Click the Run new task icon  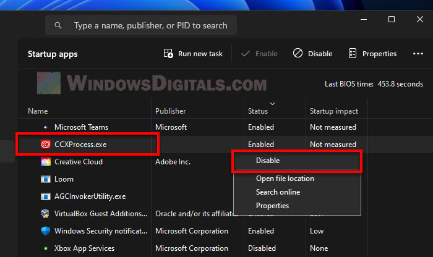pyautogui.click(x=168, y=54)
